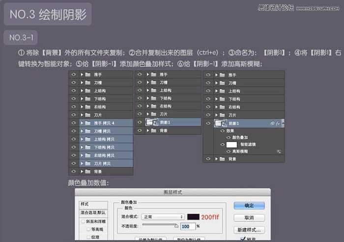Screen dimensions: 344x242
Task: Expand 推手 group arrow in middle panel
Action: tap(148, 74)
